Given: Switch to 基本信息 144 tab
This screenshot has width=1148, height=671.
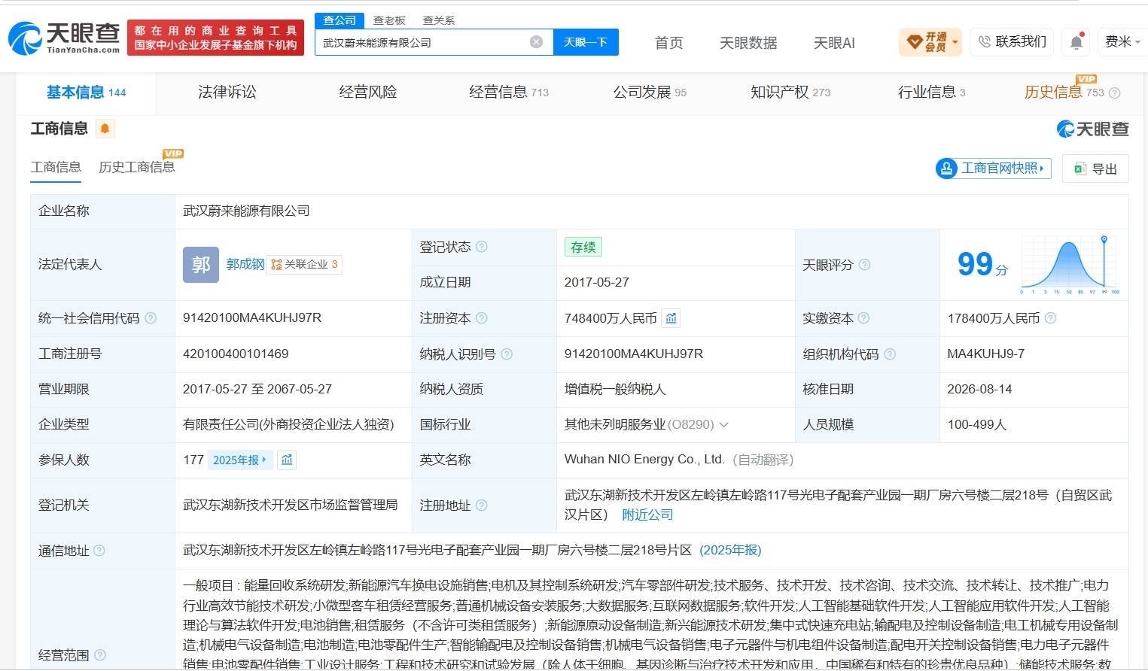Looking at the screenshot, I should click(x=86, y=93).
